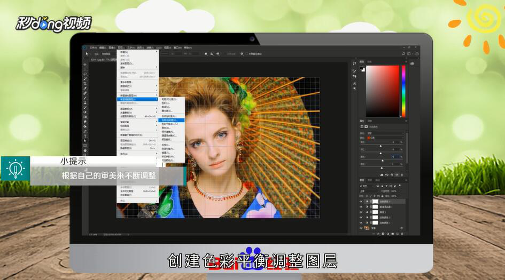Open the Layers panel flyout menu
This screenshot has width=505, height=280.
pos(406,180)
